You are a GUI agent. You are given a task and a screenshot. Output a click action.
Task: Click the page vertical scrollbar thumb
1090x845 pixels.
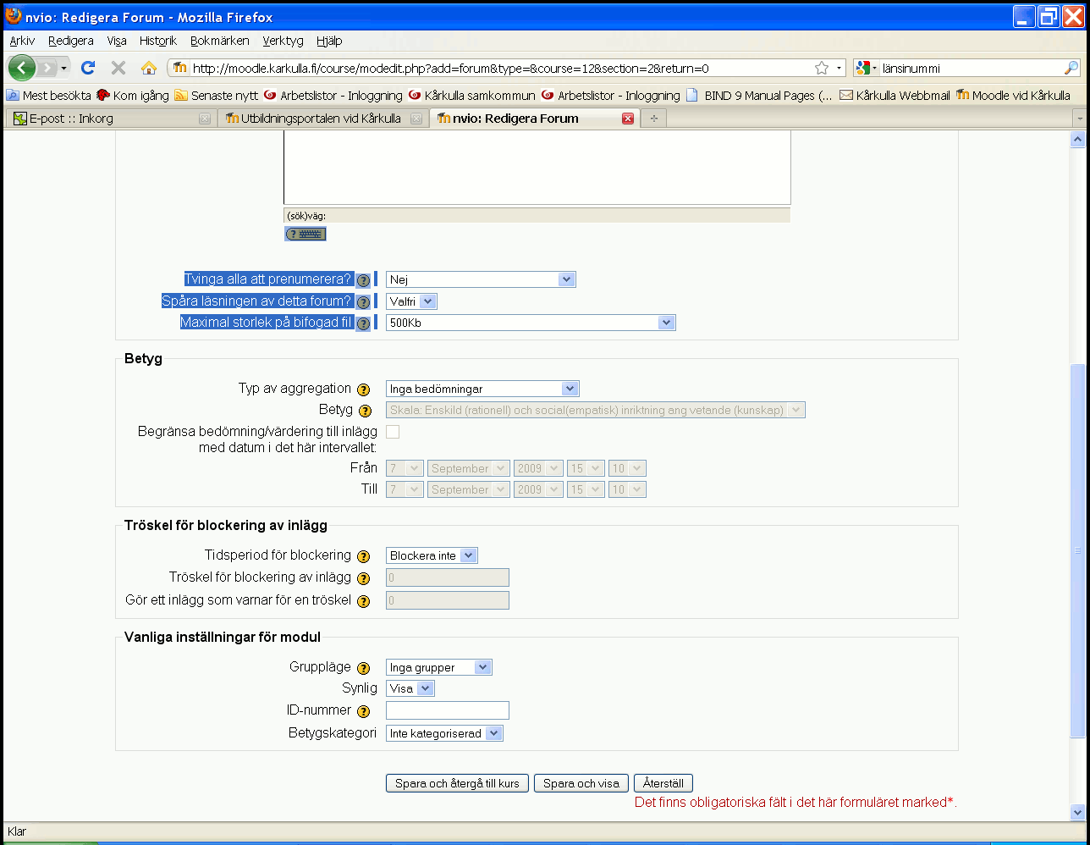click(1077, 550)
